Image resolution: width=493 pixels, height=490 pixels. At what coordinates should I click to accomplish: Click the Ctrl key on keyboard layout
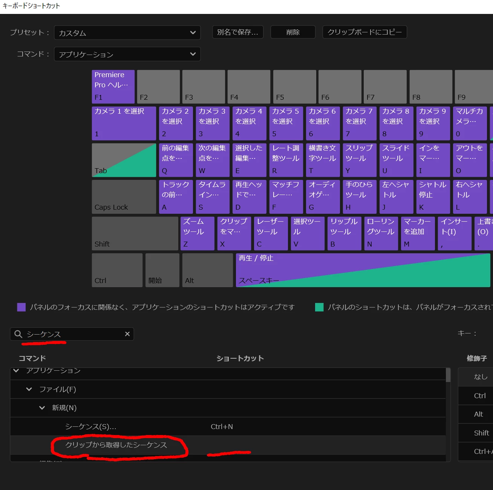click(x=117, y=270)
